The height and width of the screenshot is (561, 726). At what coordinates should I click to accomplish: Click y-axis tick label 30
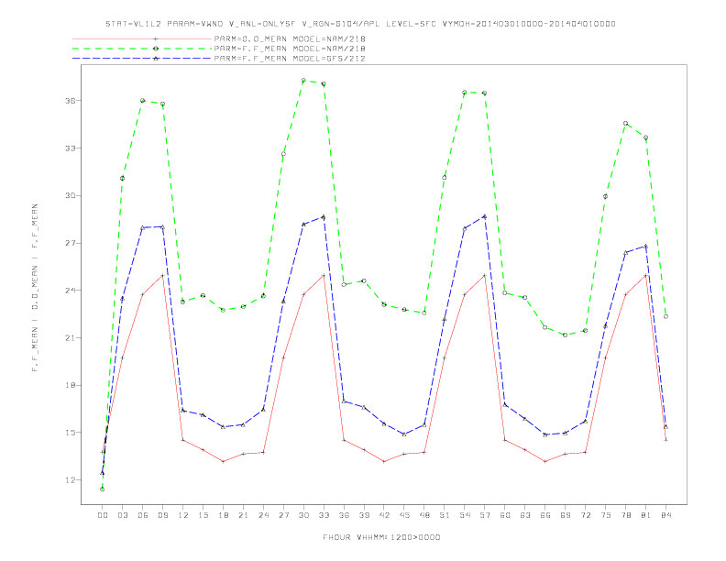coord(70,195)
